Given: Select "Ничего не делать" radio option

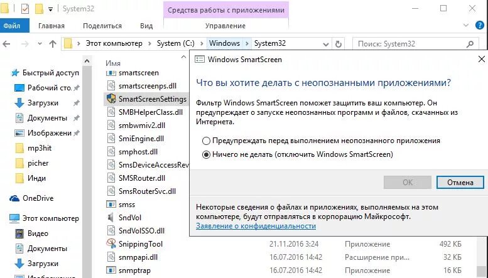Looking at the screenshot, I should (x=205, y=154).
